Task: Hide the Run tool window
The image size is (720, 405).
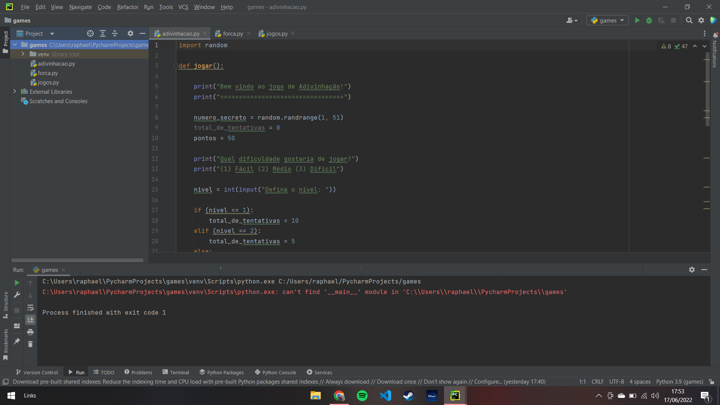Action: coord(704,270)
